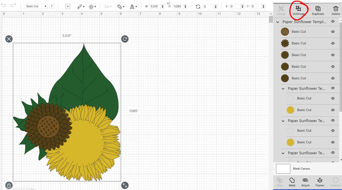Collapse the top Paper Sunflower Templ... group

[x=277, y=22]
